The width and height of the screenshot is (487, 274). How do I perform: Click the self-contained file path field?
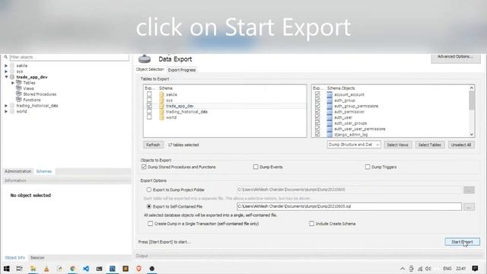[349, 206]
